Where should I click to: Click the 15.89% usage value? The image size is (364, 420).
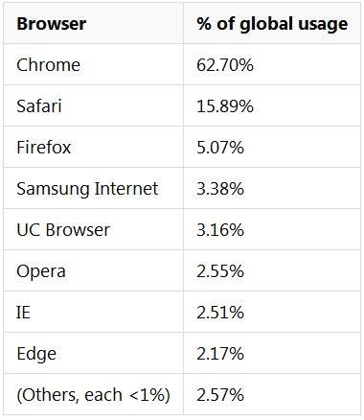tap(225, 105)
